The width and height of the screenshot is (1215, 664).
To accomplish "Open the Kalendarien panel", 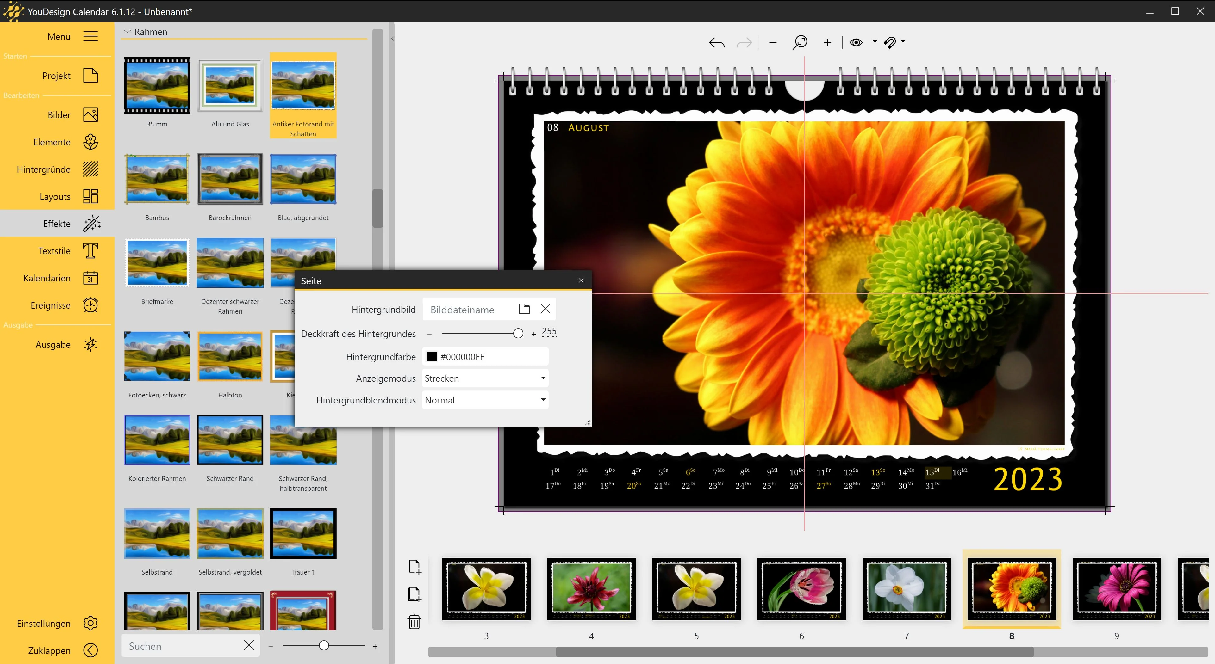I will pyautogui.click(x=57, y=278).
